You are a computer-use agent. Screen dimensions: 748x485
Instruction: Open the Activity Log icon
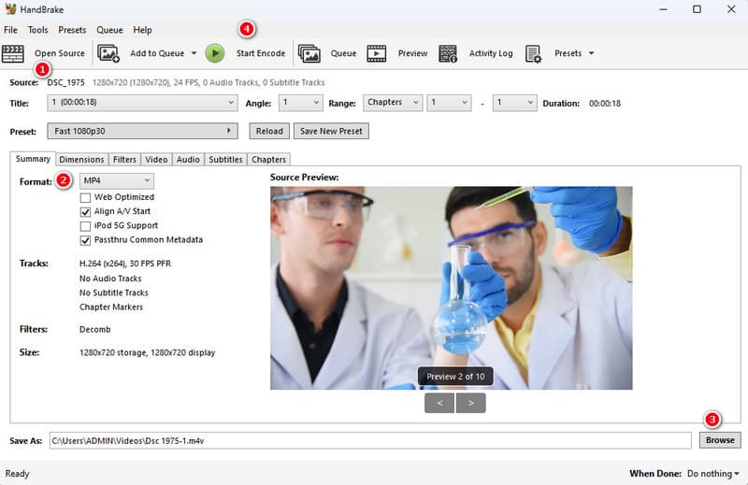click(x=448, y=53)
